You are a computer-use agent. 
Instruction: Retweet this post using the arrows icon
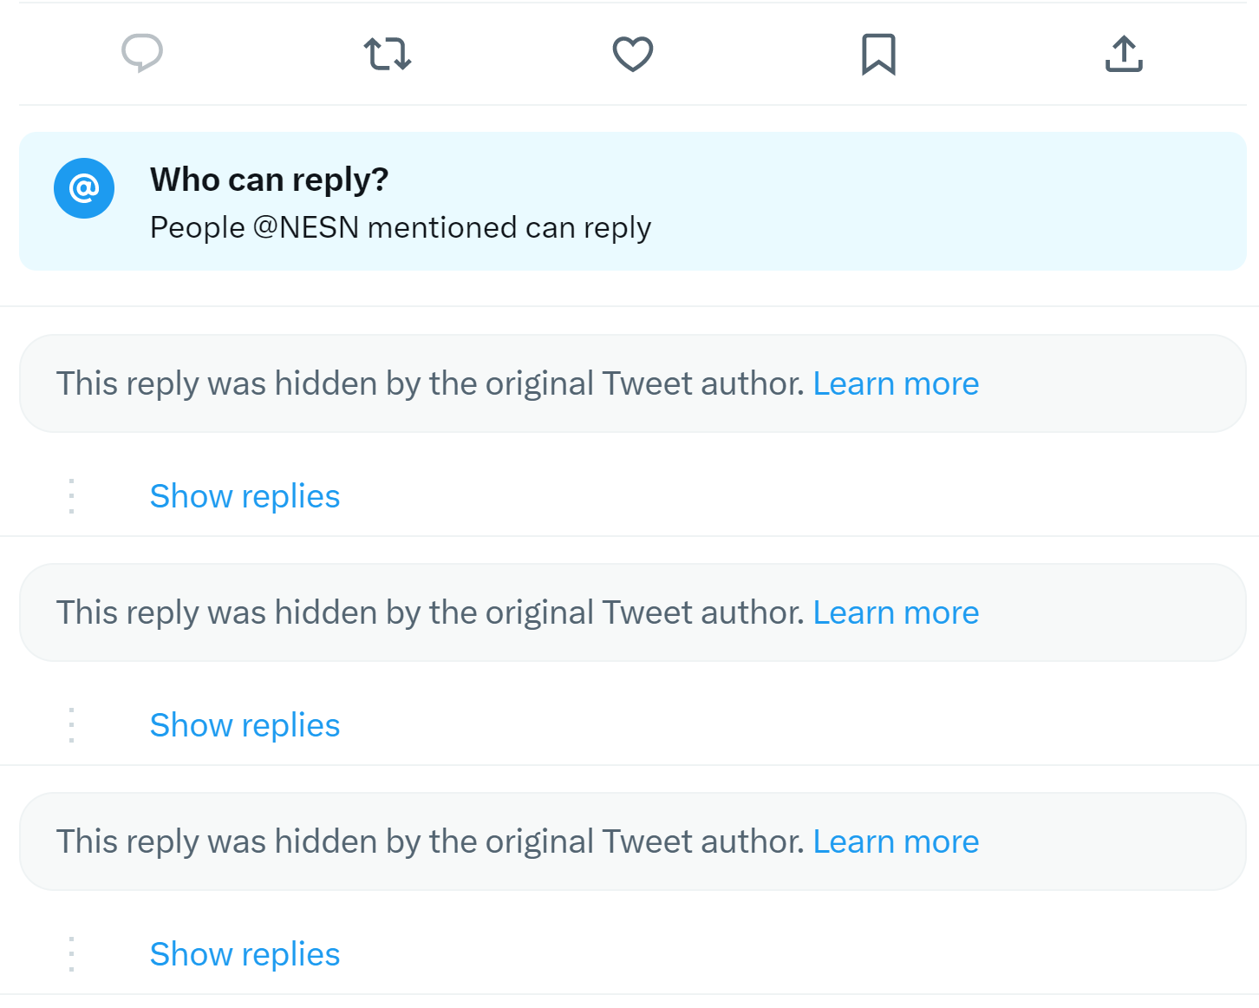tap(388, 54)
